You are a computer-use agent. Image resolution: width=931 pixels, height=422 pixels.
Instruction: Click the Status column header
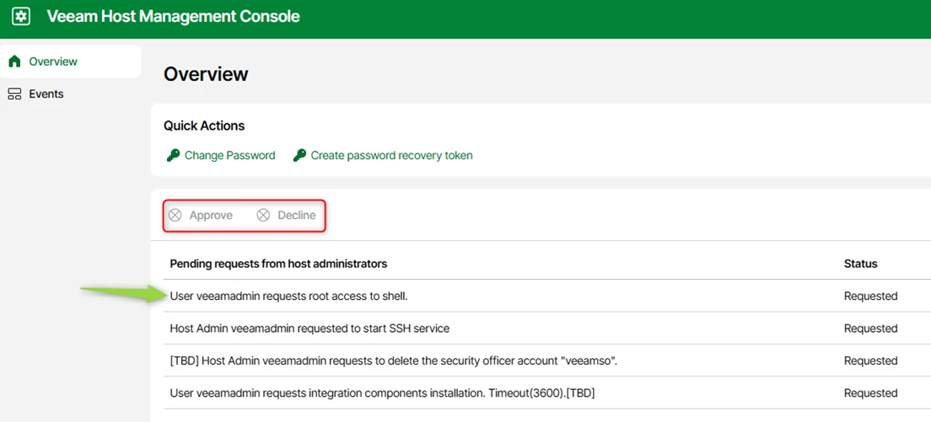click(x=860, y=264)
